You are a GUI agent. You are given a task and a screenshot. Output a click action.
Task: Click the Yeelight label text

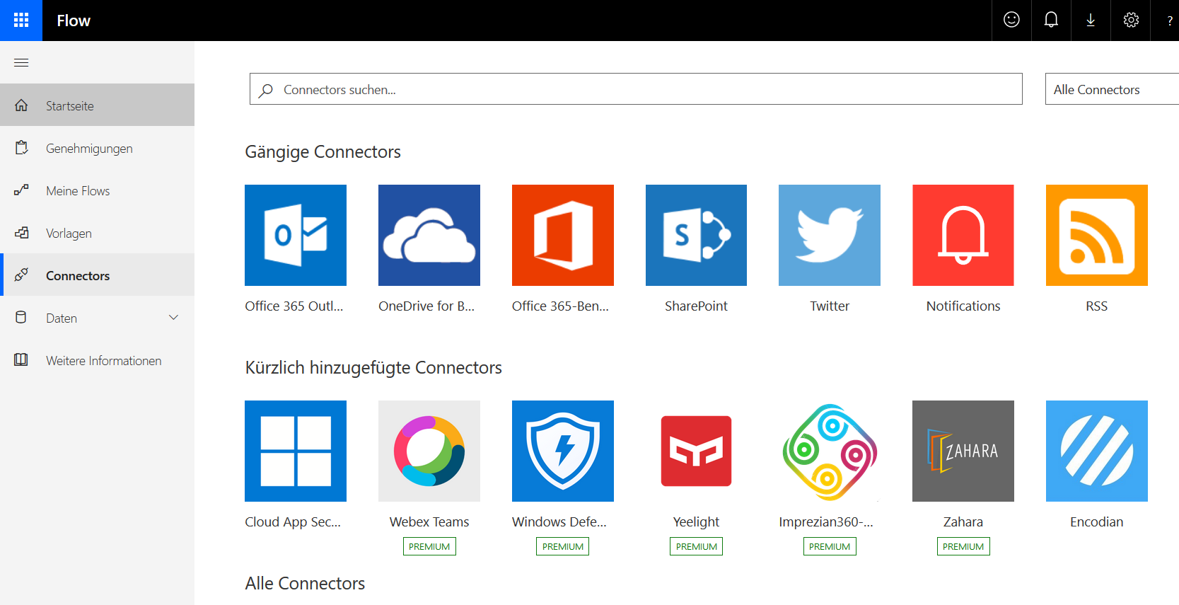pyautogui.click(x=696, y=522)
